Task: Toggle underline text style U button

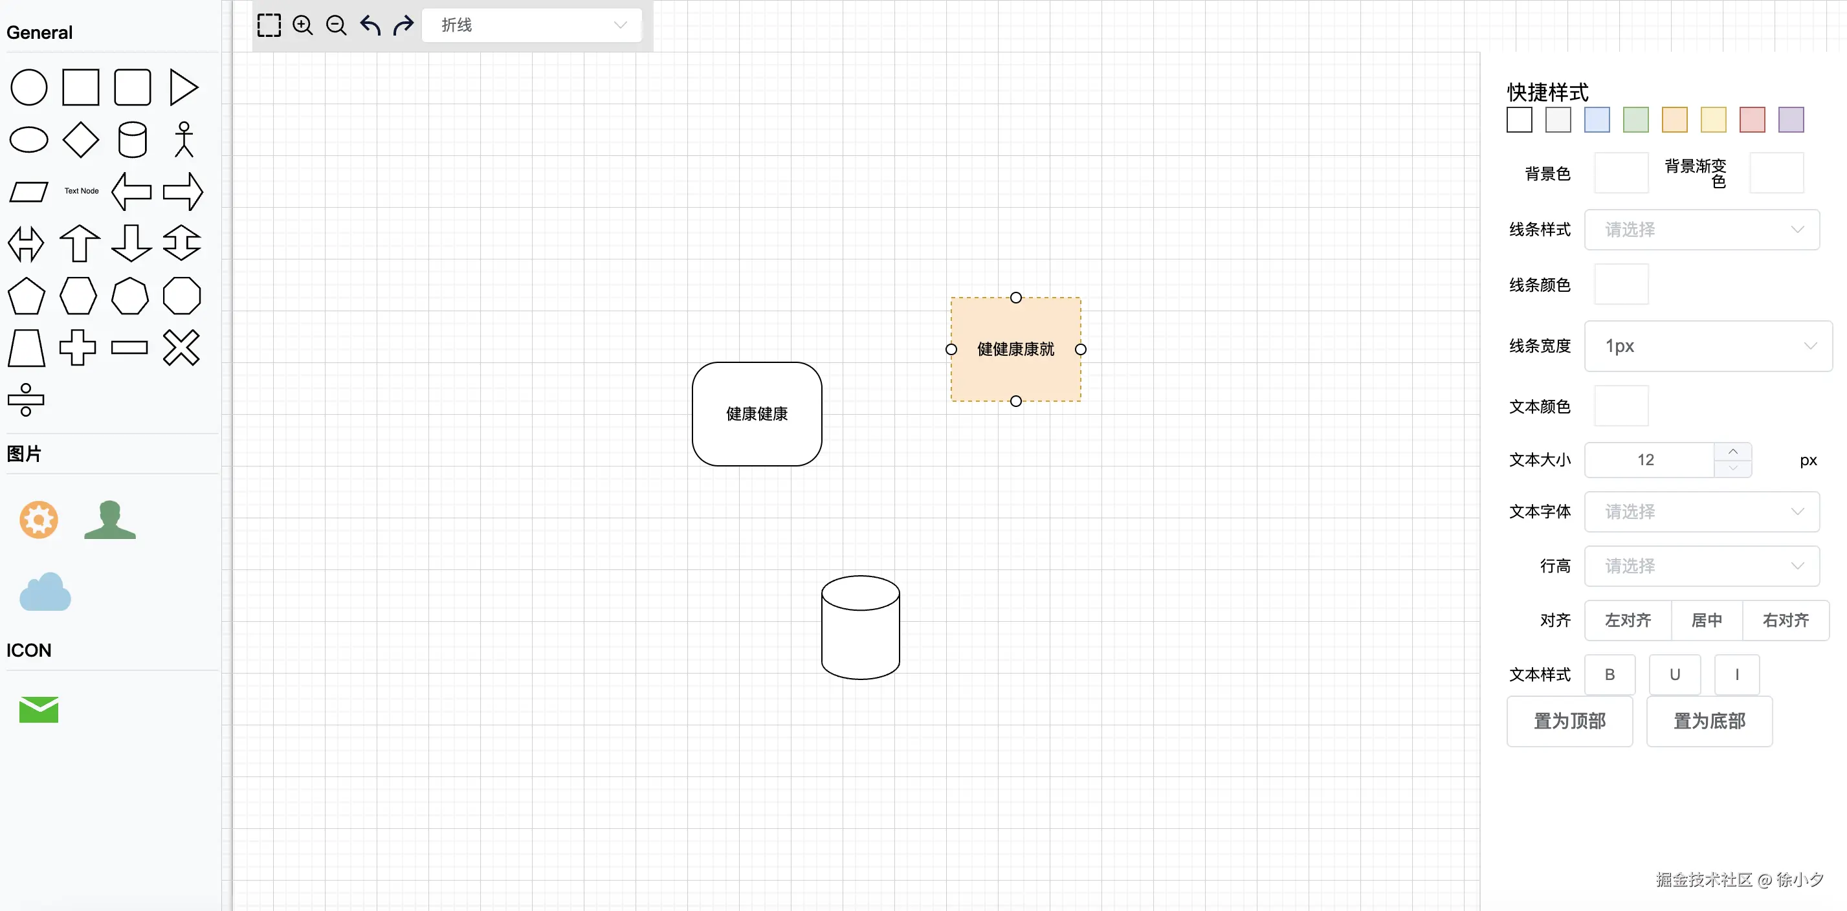Action: pyautogui.click(x=1674, y=674)
